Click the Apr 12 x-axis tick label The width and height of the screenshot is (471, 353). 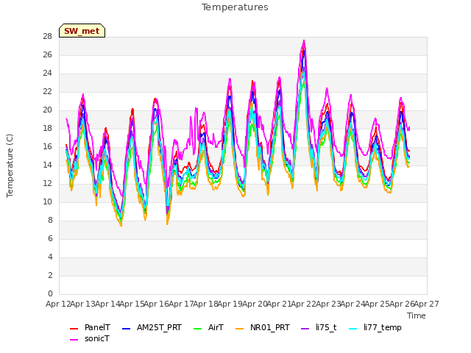pos(58,304)
